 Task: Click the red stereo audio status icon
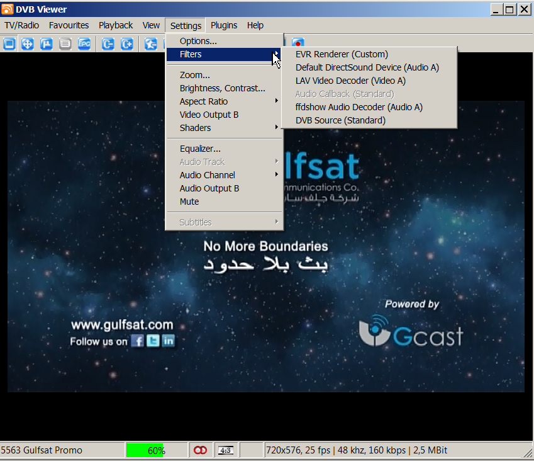tap(200, 450)
